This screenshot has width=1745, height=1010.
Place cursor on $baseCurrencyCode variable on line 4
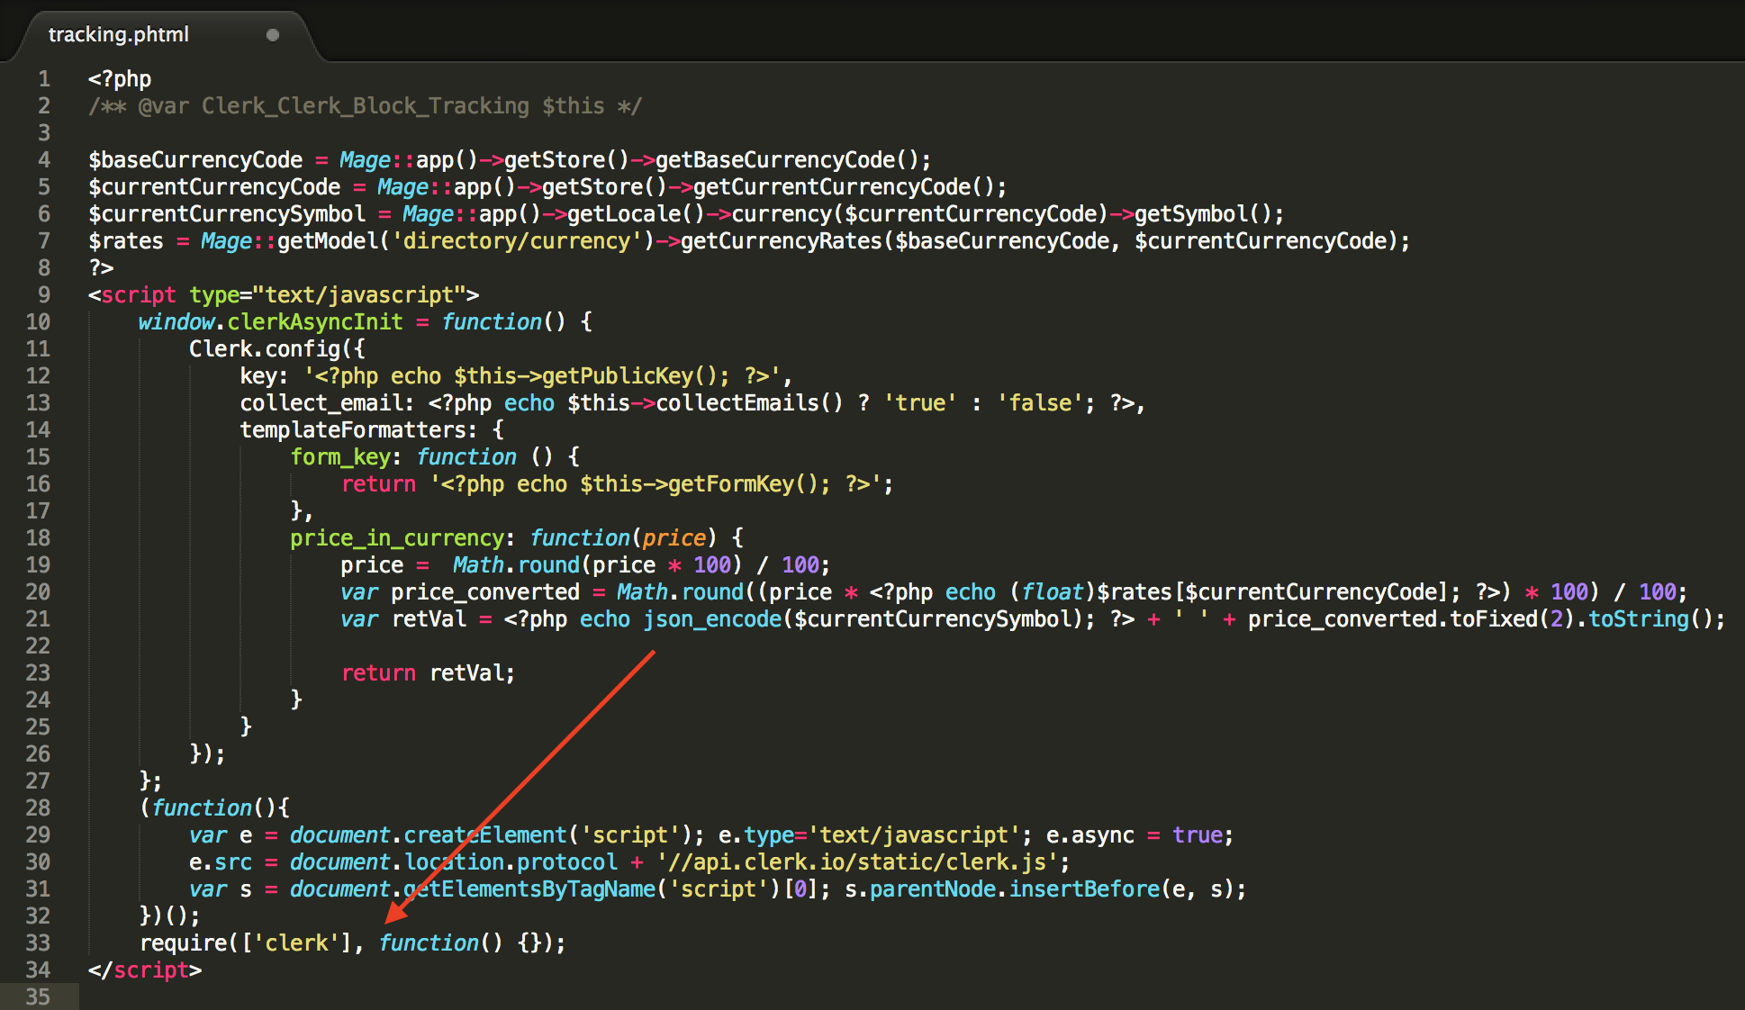click(x=195, y=160)
